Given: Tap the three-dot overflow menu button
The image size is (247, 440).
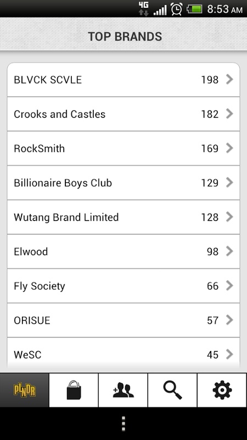Looking at the screenshot, I should tap(123, 424).
